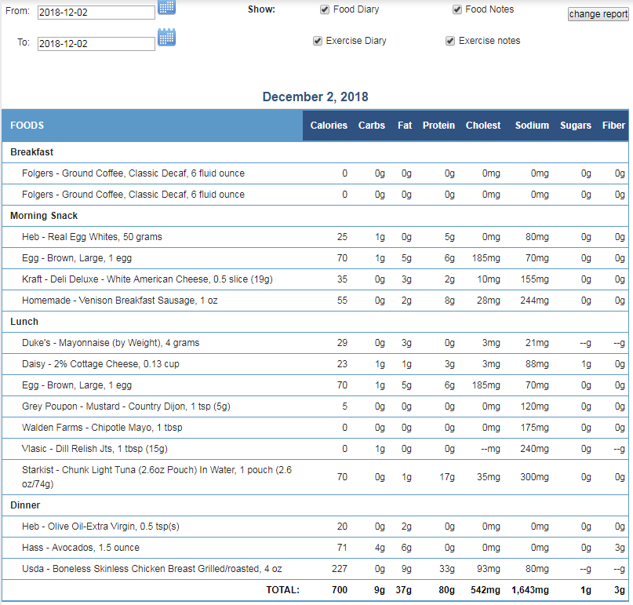Click the Kraft cheese sodium value 155mg

point(534,279)
